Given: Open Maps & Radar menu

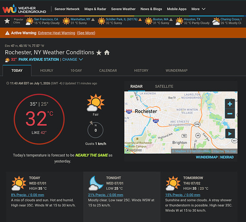Looking at the screenshot, I should (x=95, y=9).
